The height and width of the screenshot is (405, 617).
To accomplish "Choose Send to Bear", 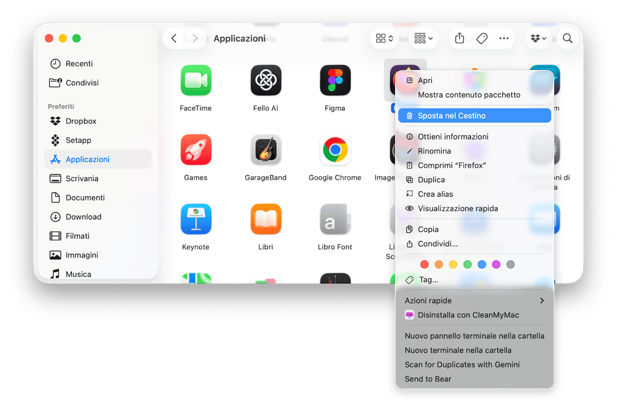I will pos(474,379).
